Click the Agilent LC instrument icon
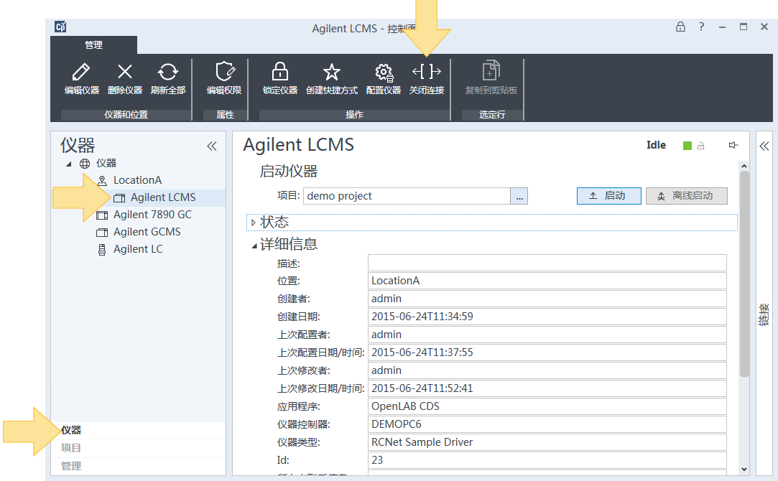Screen dimensions: 778x481 point(102,249)
